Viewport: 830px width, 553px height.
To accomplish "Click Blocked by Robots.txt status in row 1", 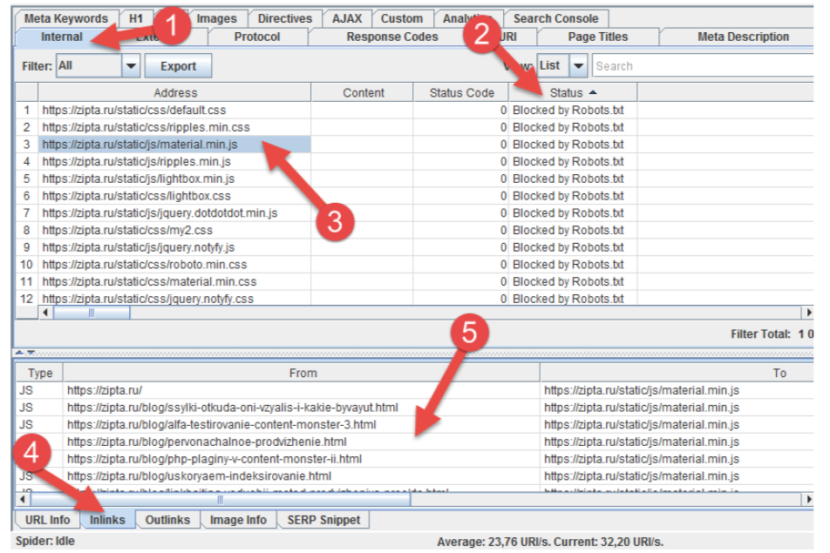I will click(568, 110).
